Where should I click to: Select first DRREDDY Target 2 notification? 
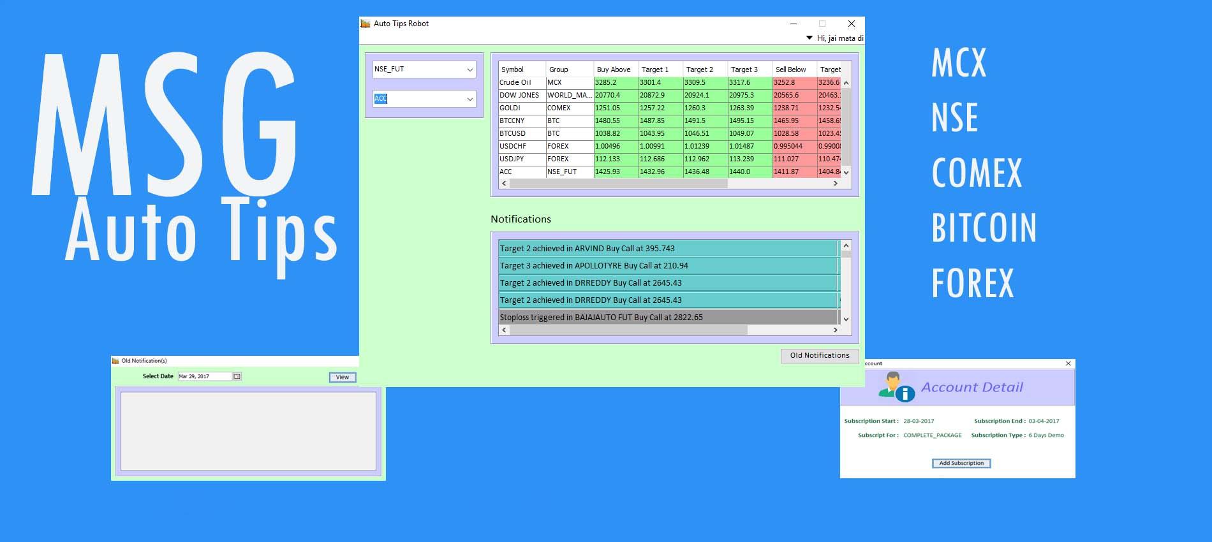pyautogui.click(x=669, y=283)
